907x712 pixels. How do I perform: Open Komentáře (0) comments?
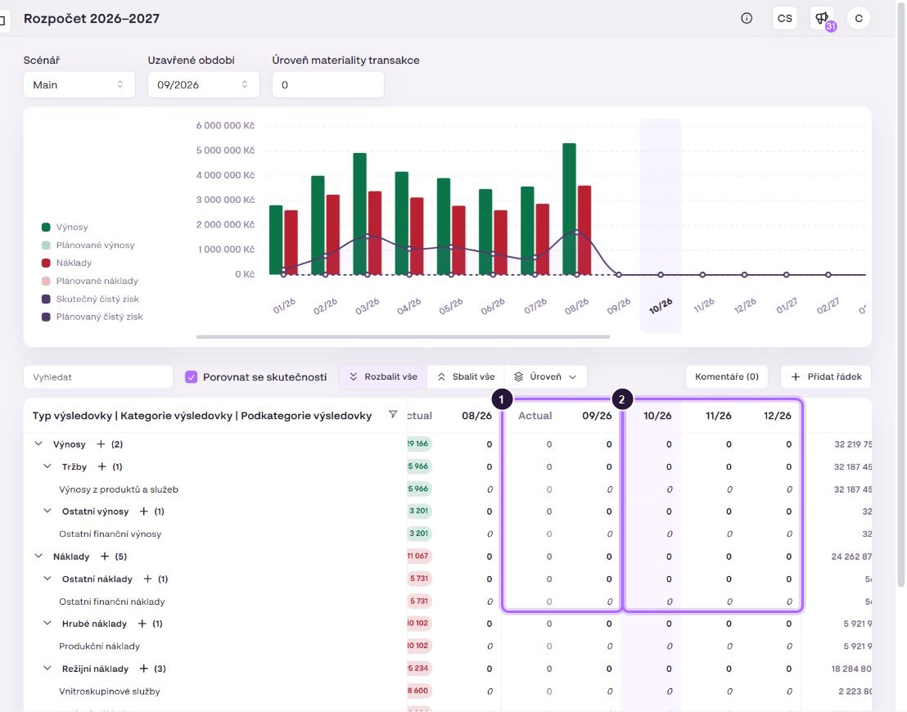tap(727, 377)
